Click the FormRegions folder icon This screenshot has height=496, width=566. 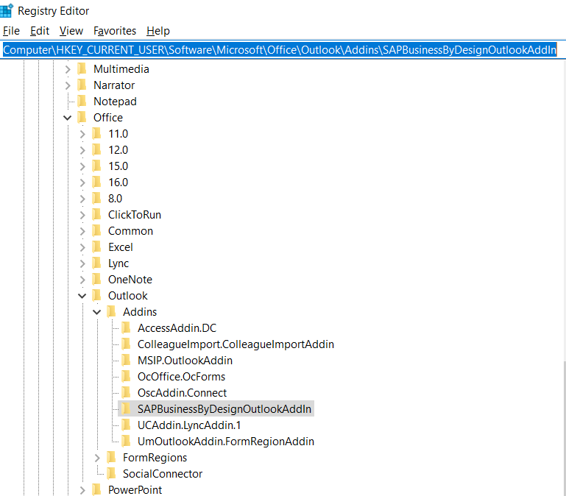pos(111,458)
